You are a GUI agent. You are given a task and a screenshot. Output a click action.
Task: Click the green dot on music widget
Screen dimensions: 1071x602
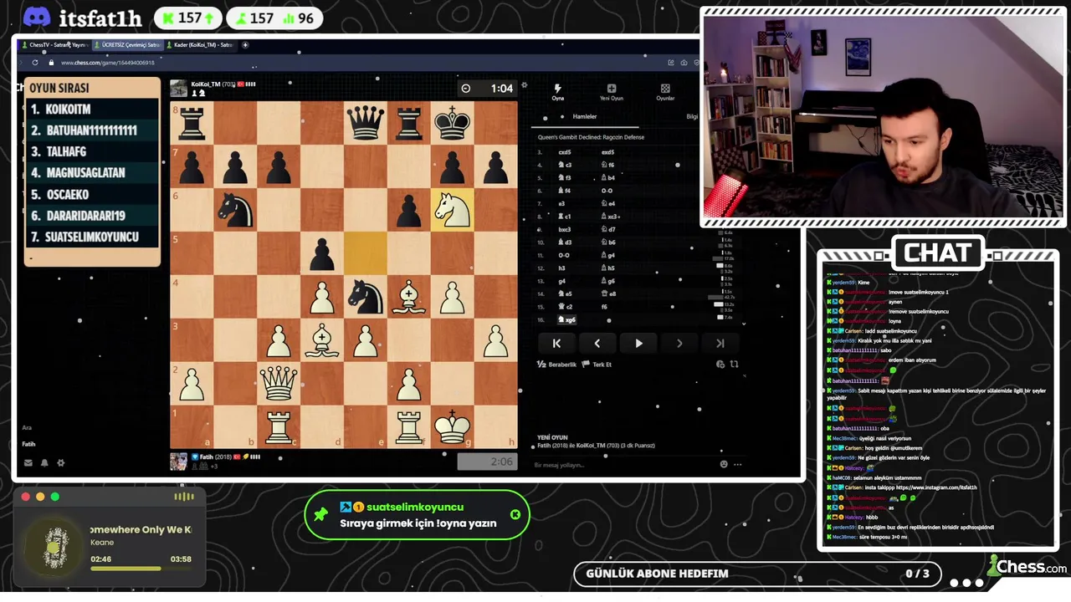[x=55, y=497]
